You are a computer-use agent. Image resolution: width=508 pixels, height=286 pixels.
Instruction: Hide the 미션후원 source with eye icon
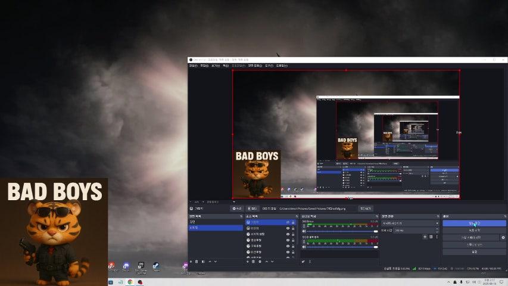point(288,252)
